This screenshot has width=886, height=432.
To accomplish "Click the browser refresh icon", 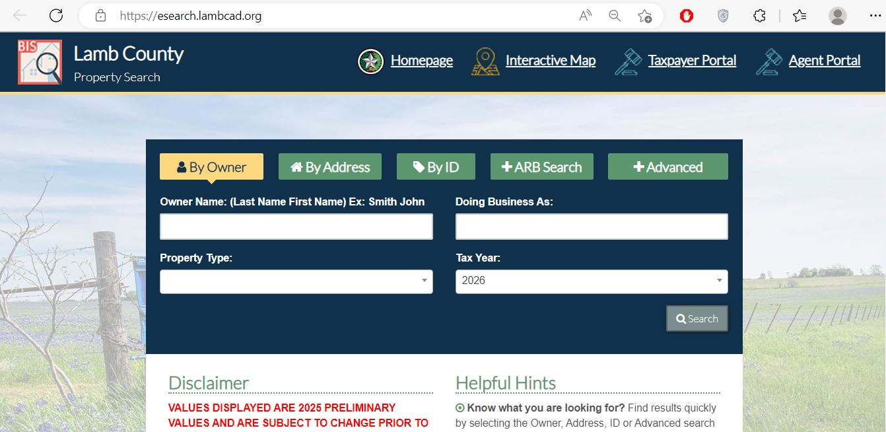I will pyautogui.click(x=56, y=16).
